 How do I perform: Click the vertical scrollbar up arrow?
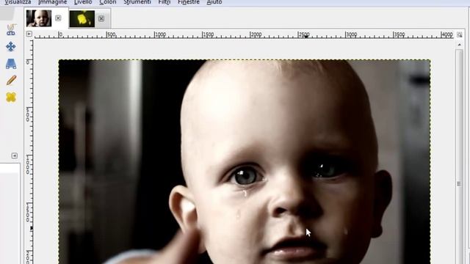click(x=459, y=45)
